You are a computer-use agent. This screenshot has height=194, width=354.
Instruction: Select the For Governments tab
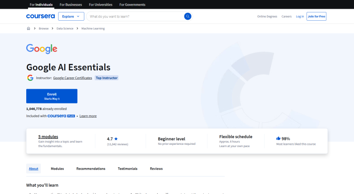click(132, 5)
